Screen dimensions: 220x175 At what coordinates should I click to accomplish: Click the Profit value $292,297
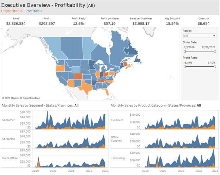pyautogui.click(x=47, y=23)
